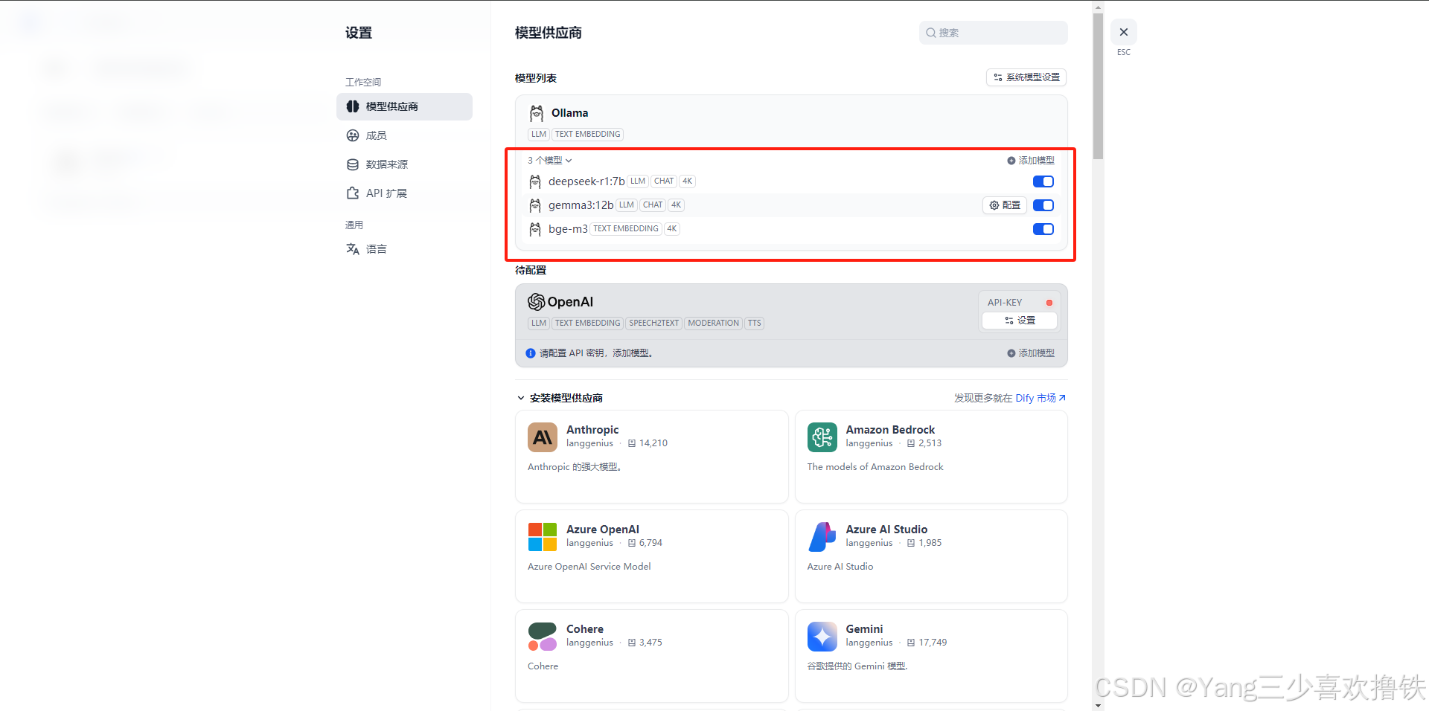Toggle off the deepseek-r1:7b model
1429x711 pixels.
pyautogui.click(x=1043, y=181)
